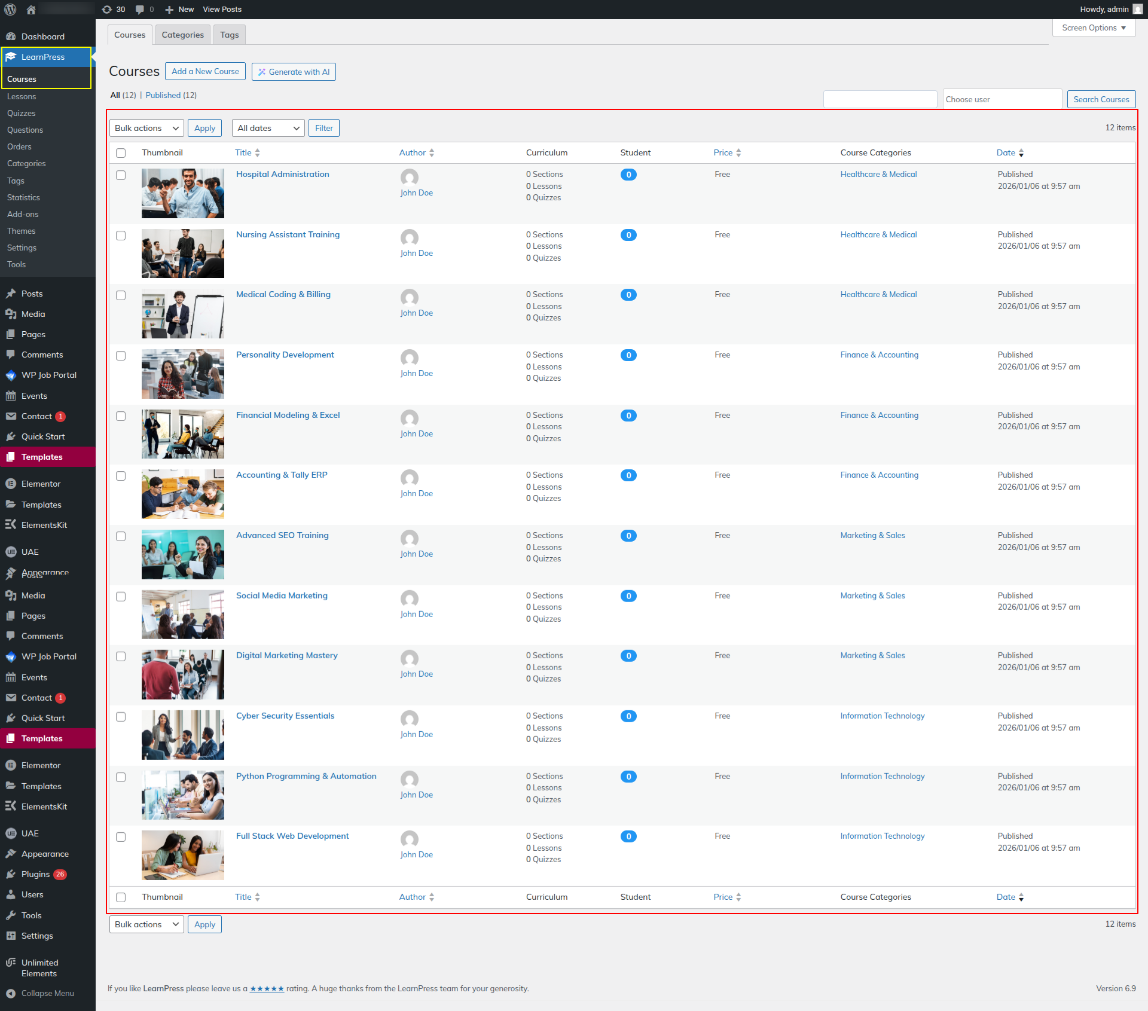
Task: Expand the All dates filter dropdown
Action: (x=268, y=128)
